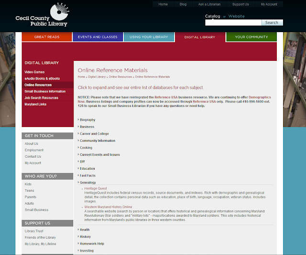
Task: Open the Heritage Quest database link
Action: tap(96, 188)
